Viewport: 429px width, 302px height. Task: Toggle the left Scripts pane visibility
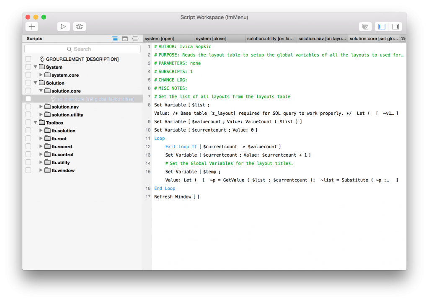point(381,26)
